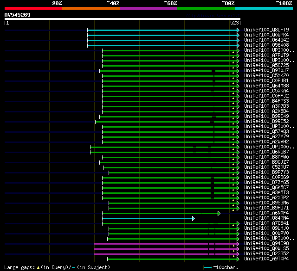This screenshot has height=271, width=297.
Task: Click the cyan alignment bar for Q84RN4
Action: [148, 218]
